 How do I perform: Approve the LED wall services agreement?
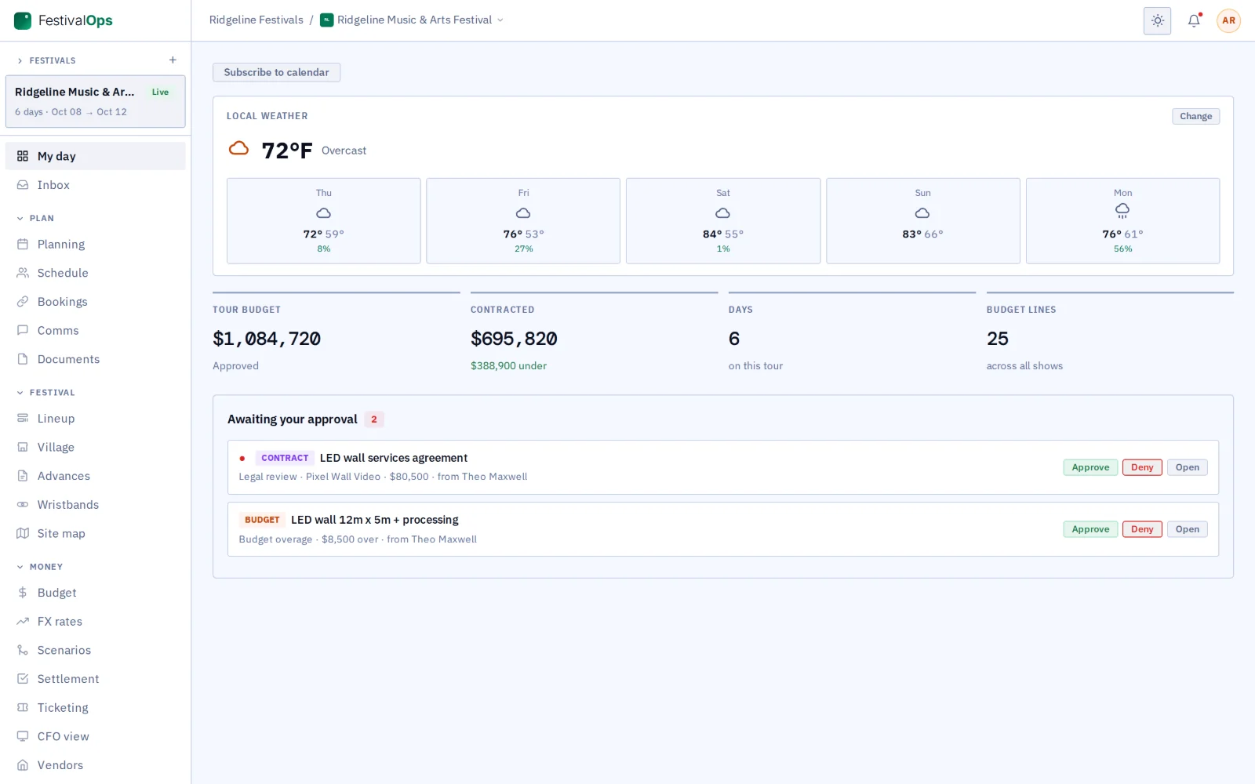(1090, 467)
